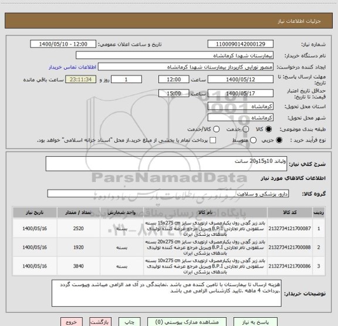
Task: Click the general description field ولباند
Action: click(166, 164)
